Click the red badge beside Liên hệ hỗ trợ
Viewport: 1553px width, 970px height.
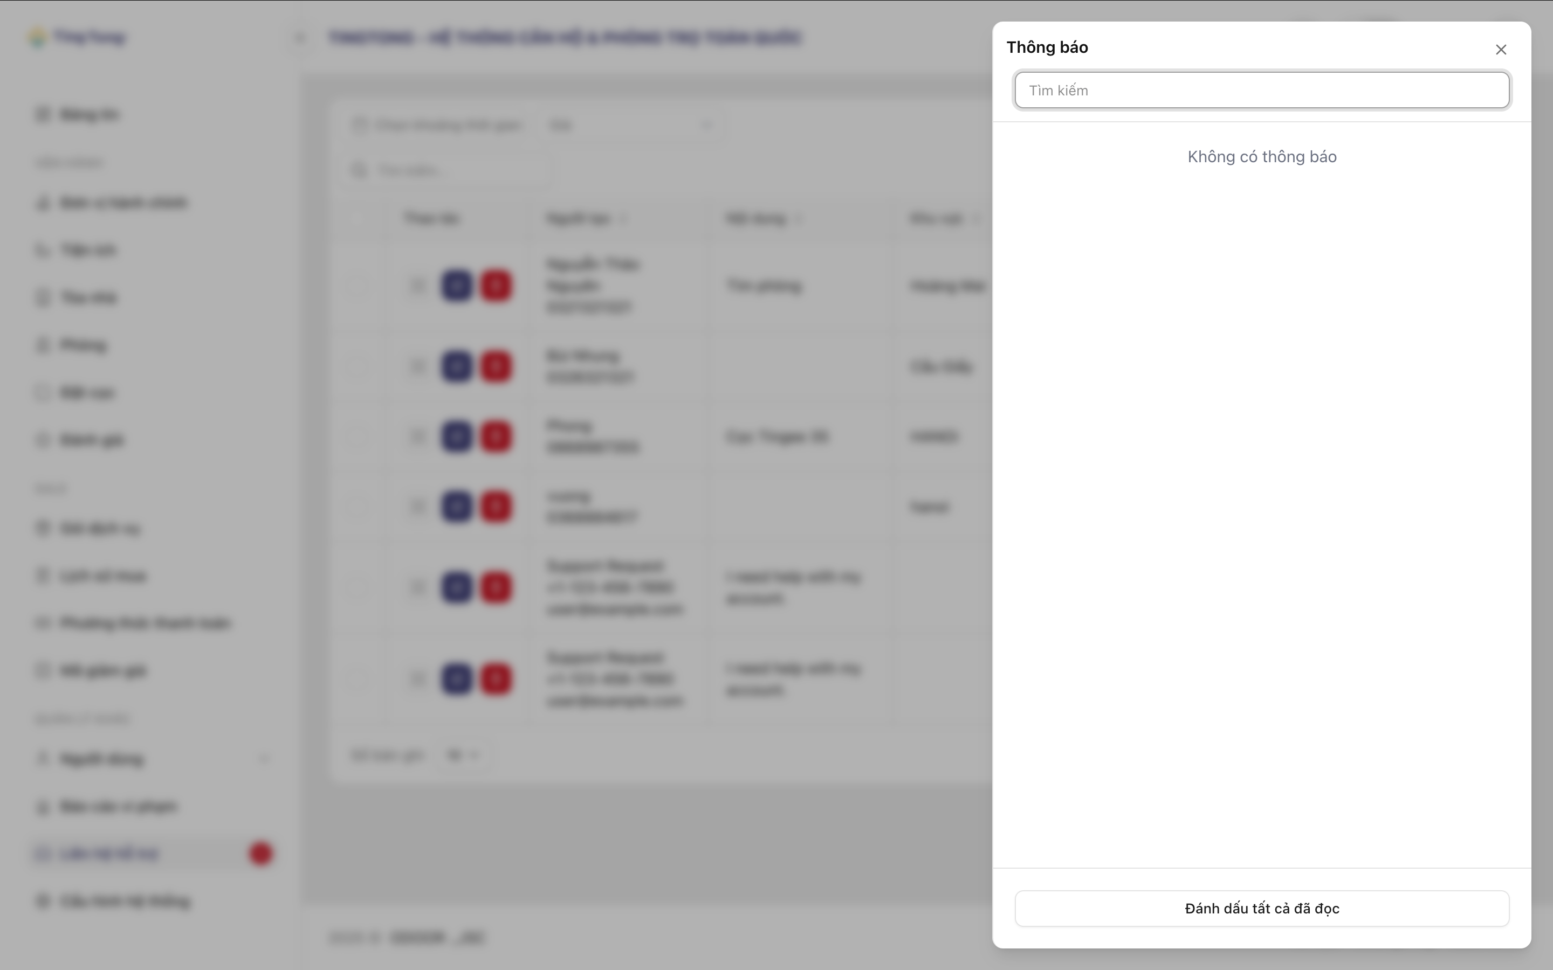pyautogui.click(x=260, y=853)
